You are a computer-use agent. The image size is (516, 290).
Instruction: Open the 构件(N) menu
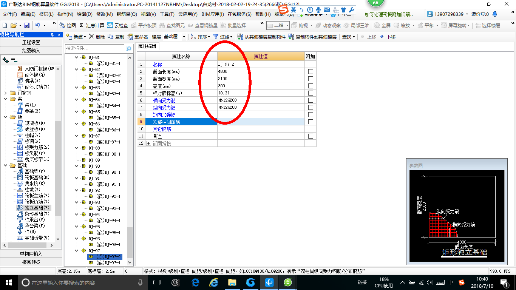(x=65, y=14)
